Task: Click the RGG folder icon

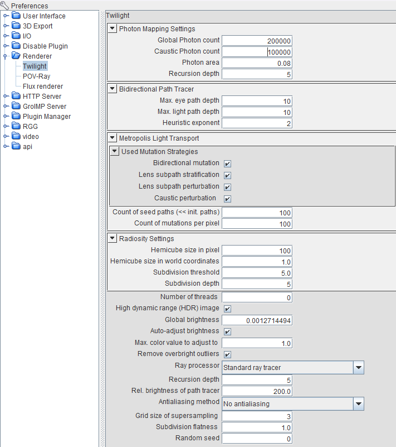Action: click(16, 126)
